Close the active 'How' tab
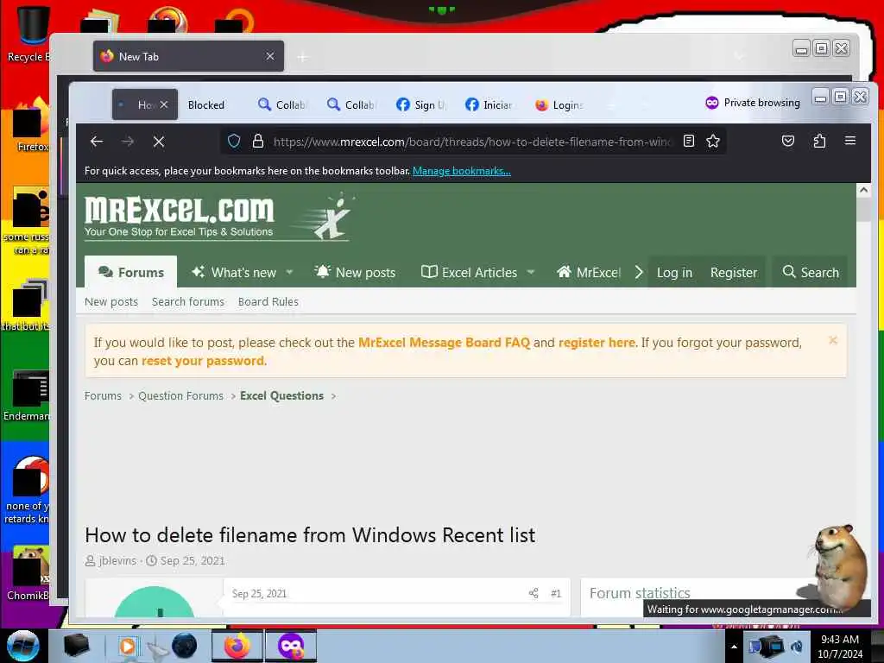 [x=164, y=104]
